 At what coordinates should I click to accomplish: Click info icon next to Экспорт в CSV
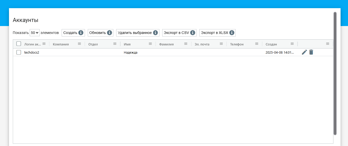click(193, 33)
